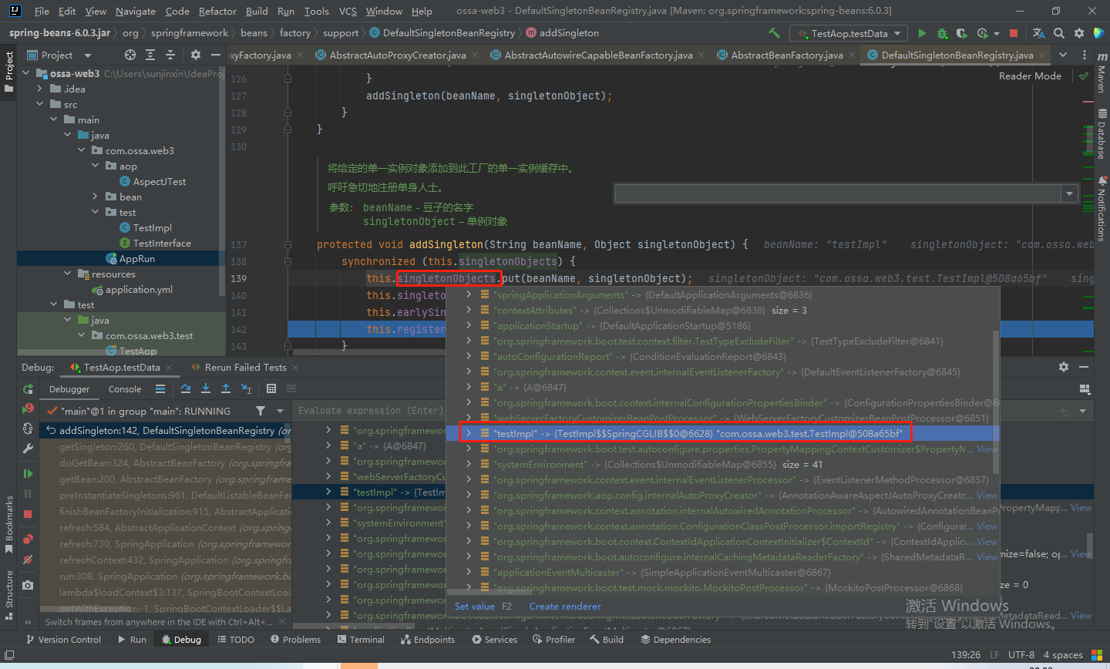Click Set value link in popup
1110x669 pixels.
click(x=475, y=607)
